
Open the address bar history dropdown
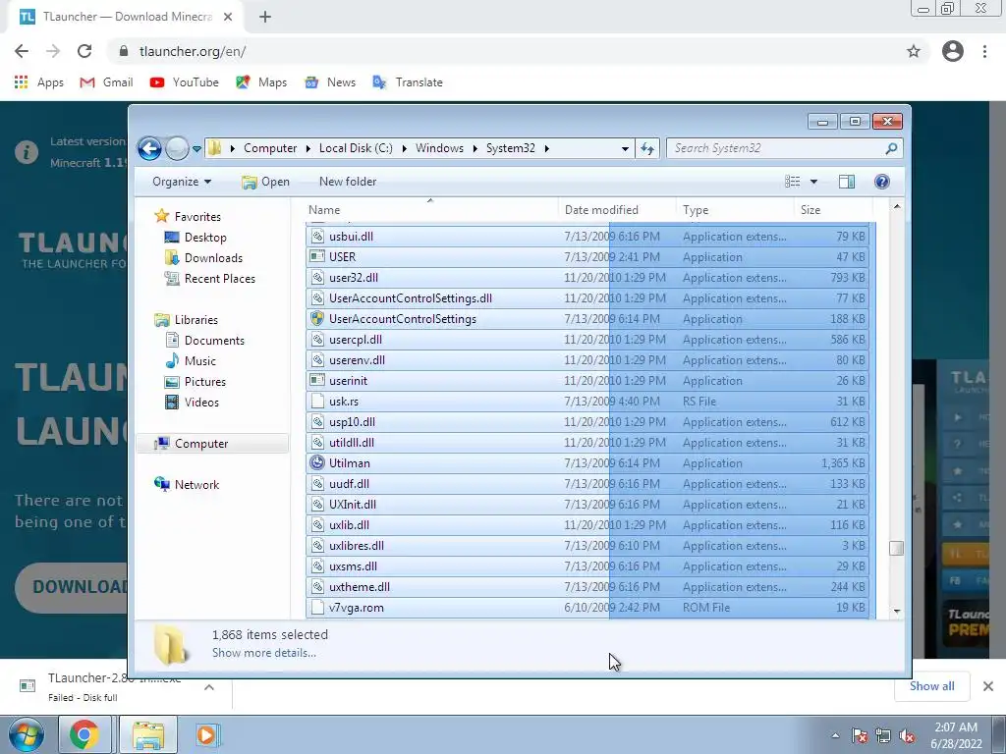[625, 149]
